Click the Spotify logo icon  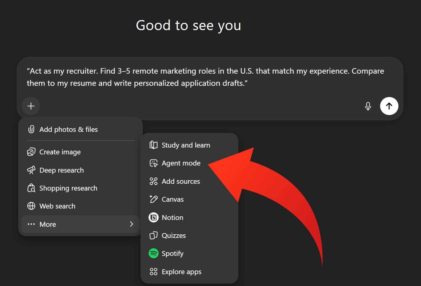tap(153, 253)
